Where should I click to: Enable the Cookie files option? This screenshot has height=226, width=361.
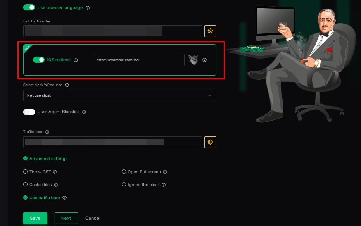(26, 185)
